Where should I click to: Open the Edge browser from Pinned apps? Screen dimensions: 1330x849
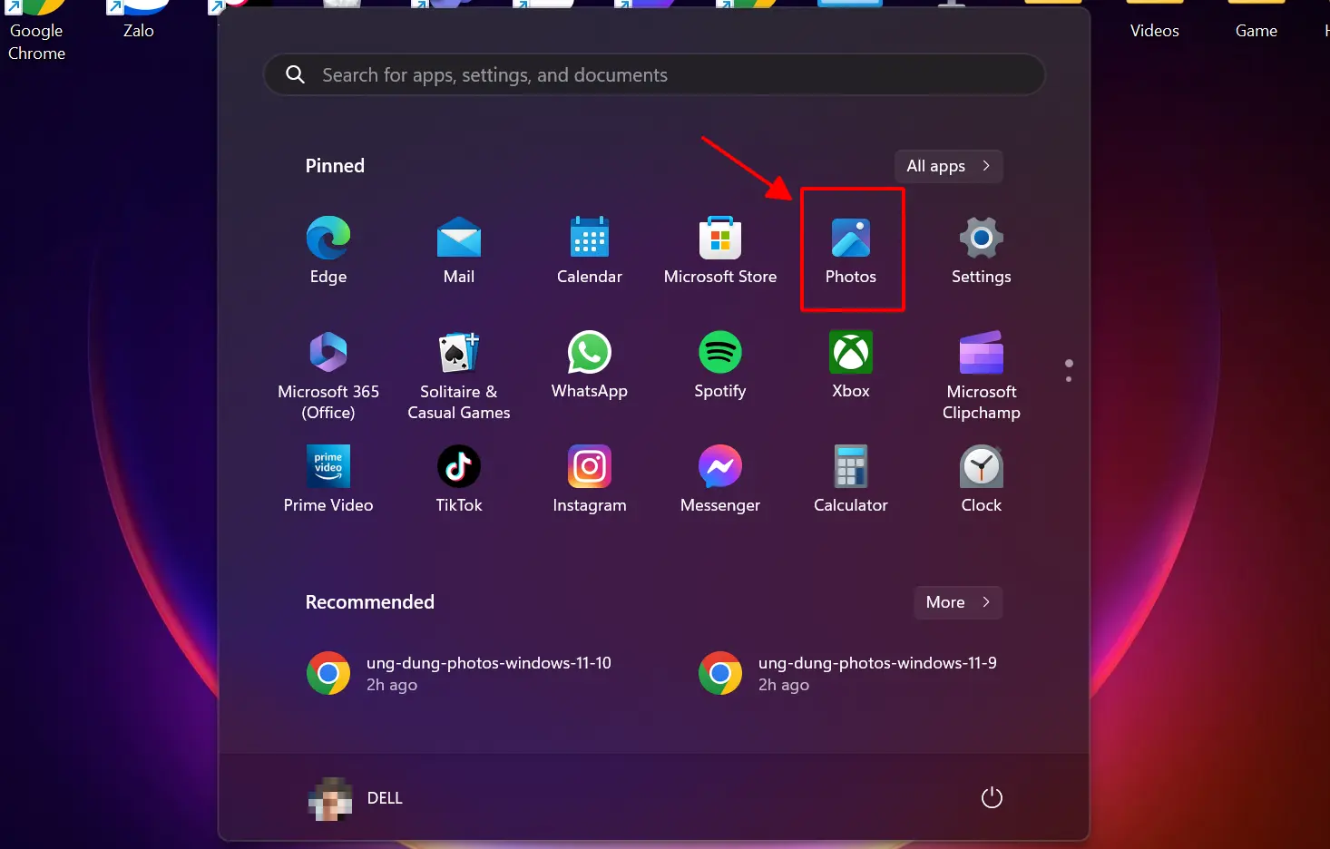point(328,251)
